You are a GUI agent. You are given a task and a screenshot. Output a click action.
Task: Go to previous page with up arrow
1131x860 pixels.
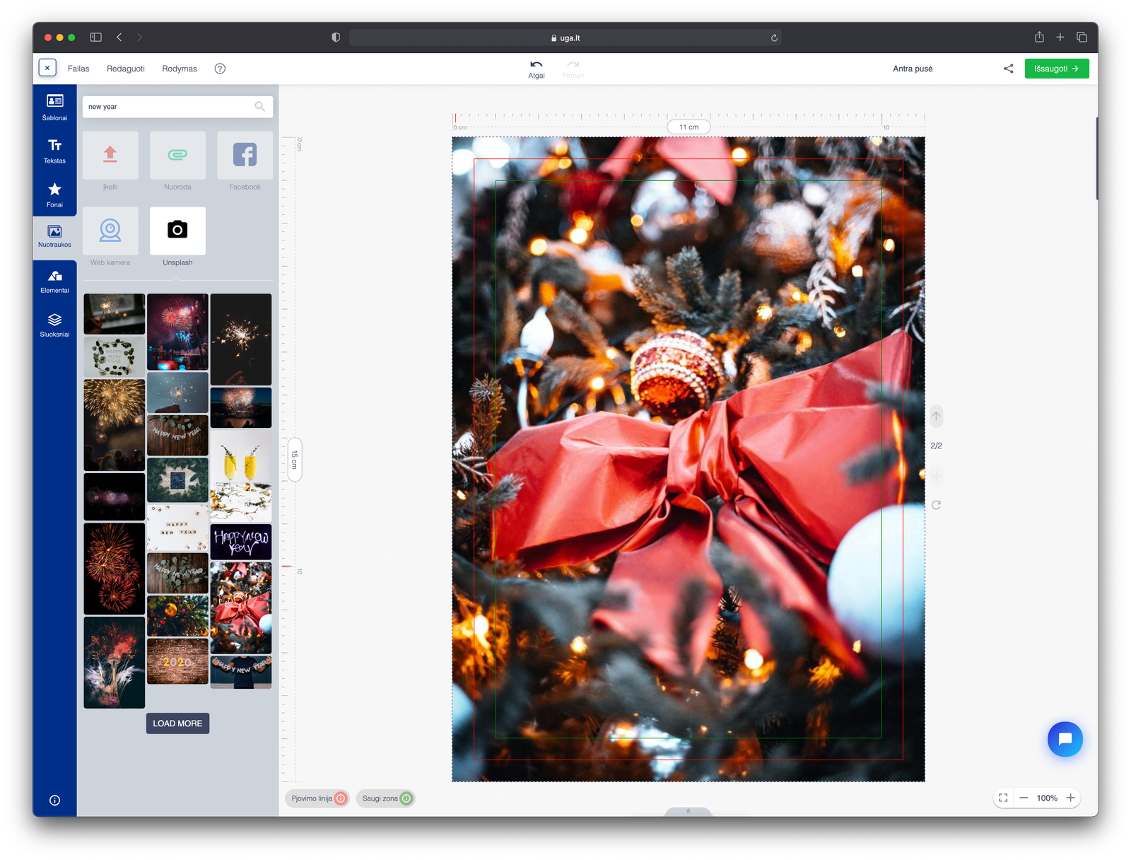point(936,416)
